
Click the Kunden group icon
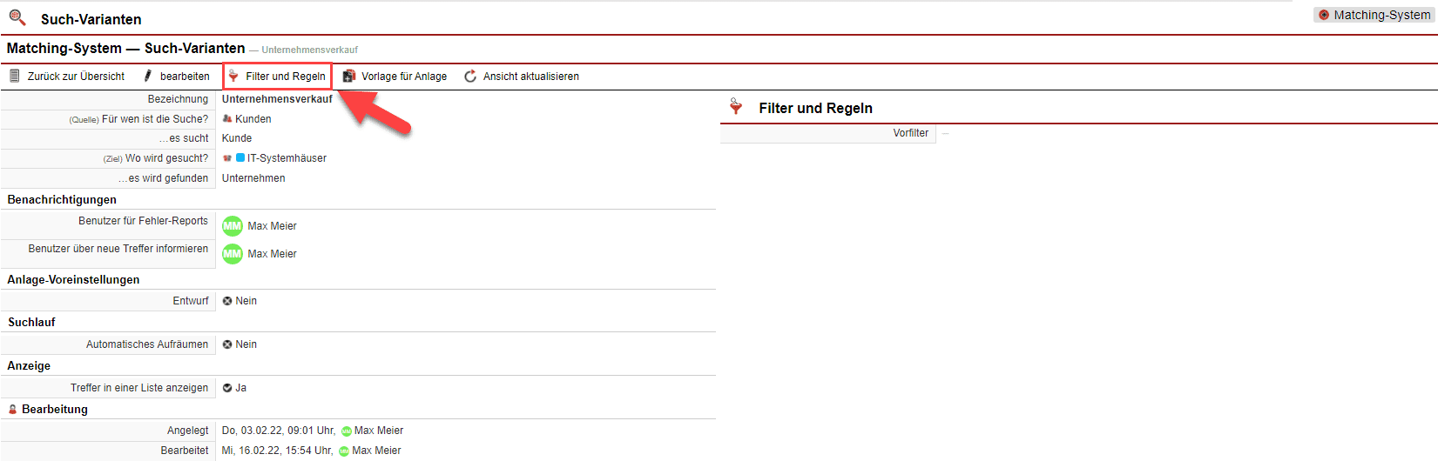pyautogui.click(x=227, y=119)
